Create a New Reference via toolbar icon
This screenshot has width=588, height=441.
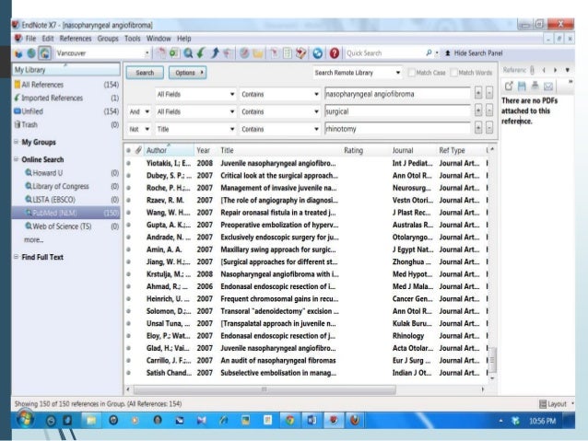coord(173,53)
